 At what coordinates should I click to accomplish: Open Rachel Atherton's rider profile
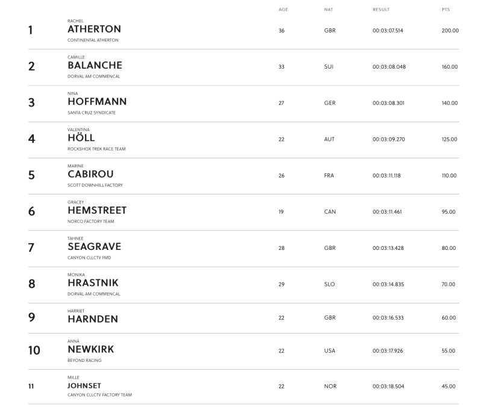pyautogui.click(x=94, y=30)
